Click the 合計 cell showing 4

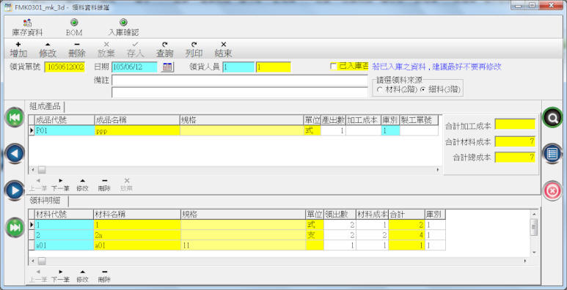[x=406, y=235]
